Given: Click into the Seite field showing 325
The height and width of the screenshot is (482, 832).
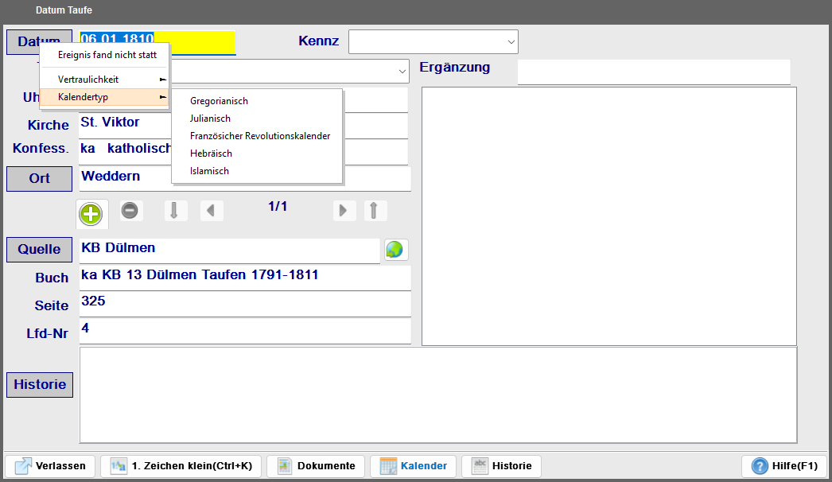Looking at the screenshot, I should point(245,304).
